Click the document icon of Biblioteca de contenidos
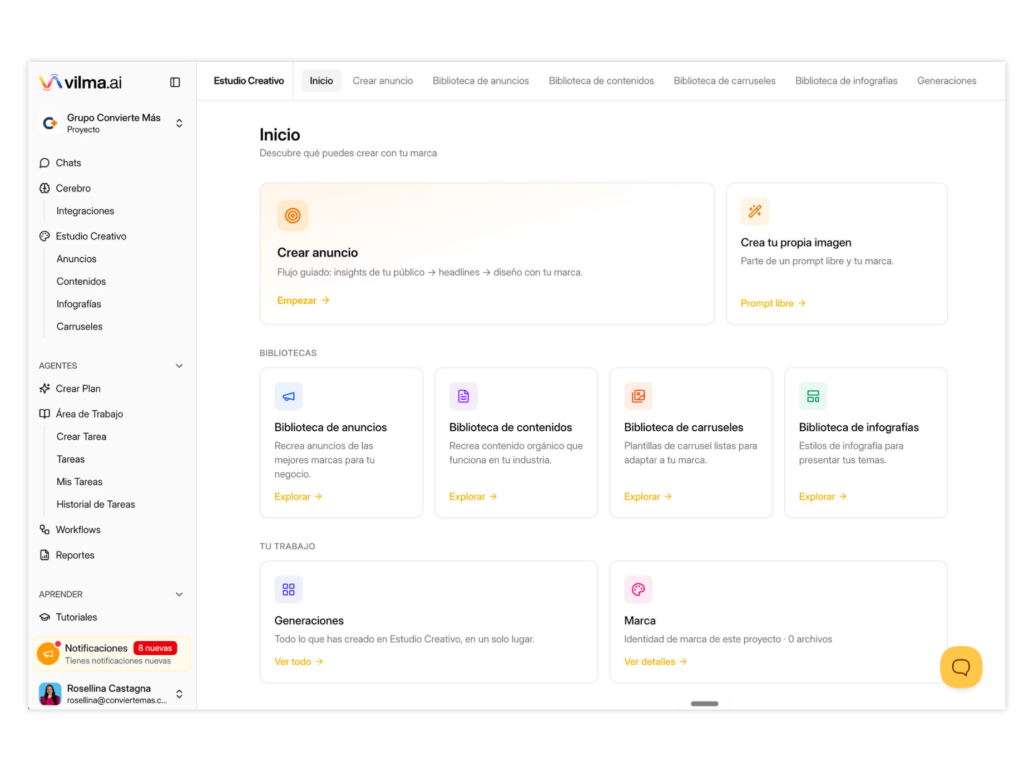This screenshot has width=1034, height=772. click(463, 396)
